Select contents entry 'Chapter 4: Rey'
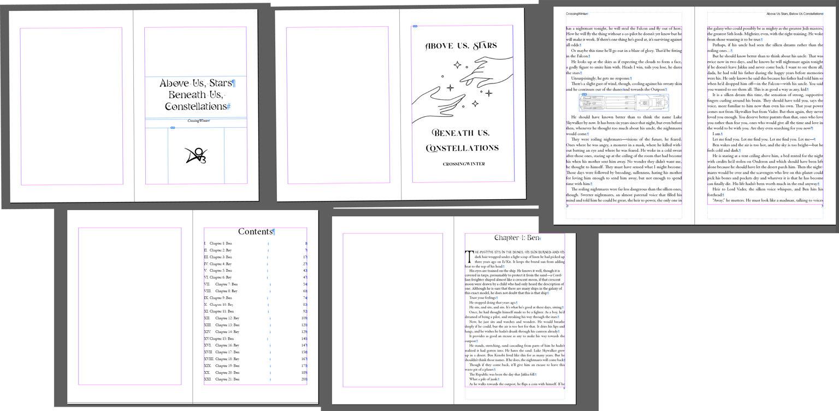Screen dimensions: 839x411 point(221,264)
